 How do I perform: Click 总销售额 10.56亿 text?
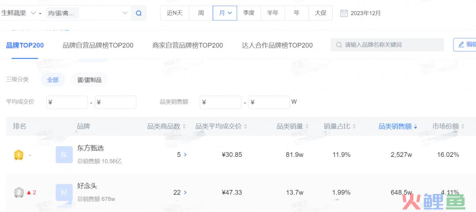(99, 161)
